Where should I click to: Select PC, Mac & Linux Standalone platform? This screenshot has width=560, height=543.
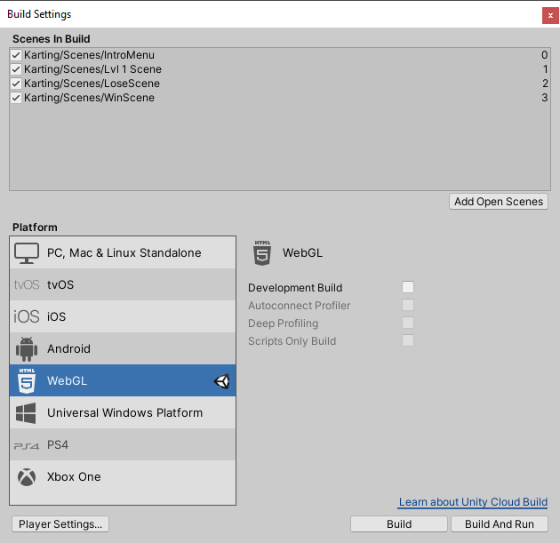[124, 253]
